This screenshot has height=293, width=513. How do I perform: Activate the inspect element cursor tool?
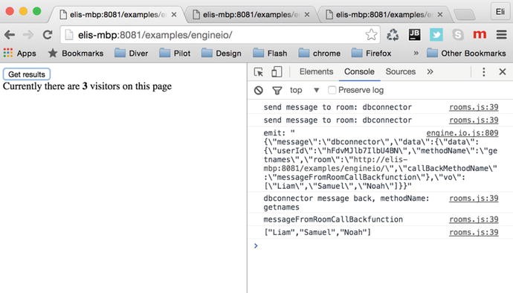[x=259, y=71]
